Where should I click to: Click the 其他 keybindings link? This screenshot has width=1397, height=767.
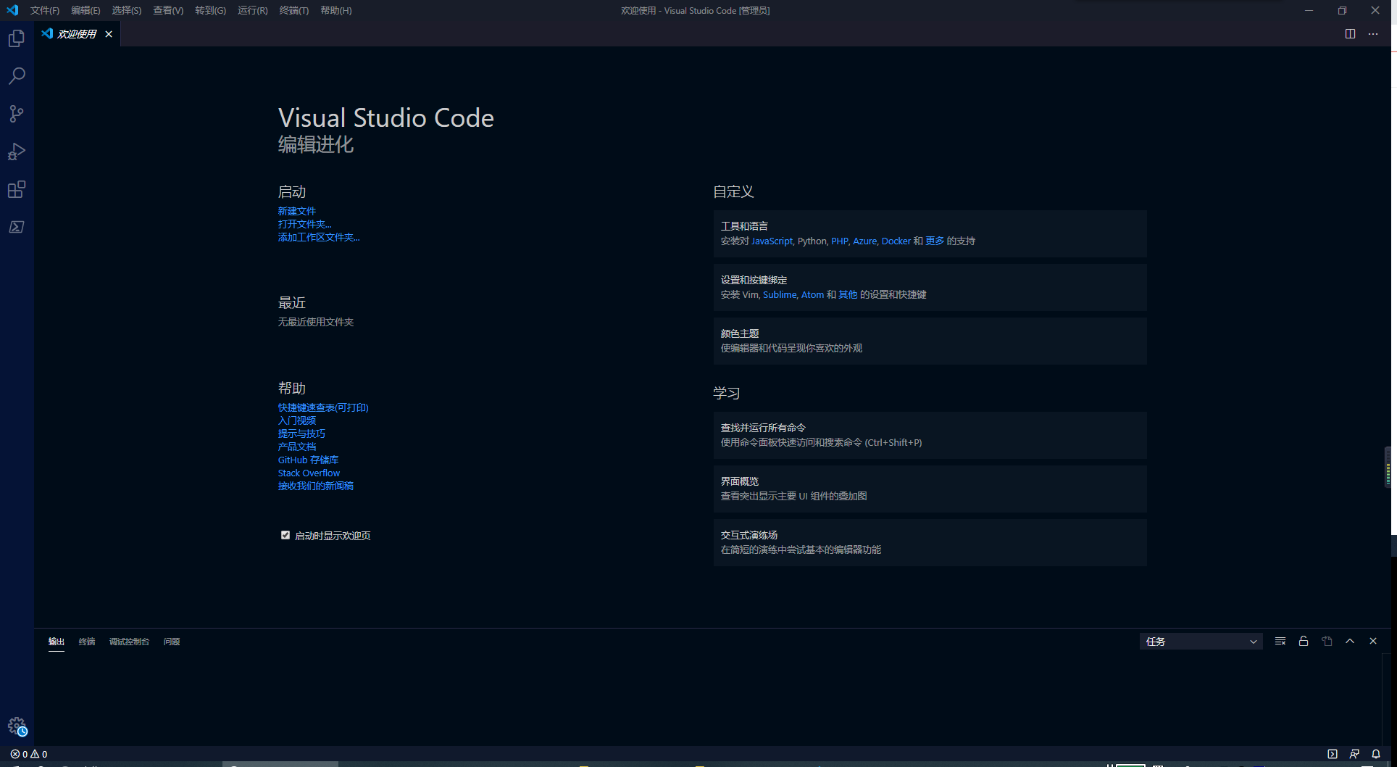pos(848,294)
